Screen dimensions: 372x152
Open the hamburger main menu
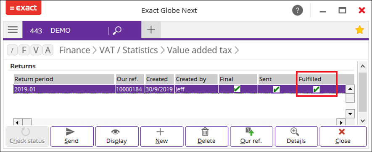click(x=13, y=30)
